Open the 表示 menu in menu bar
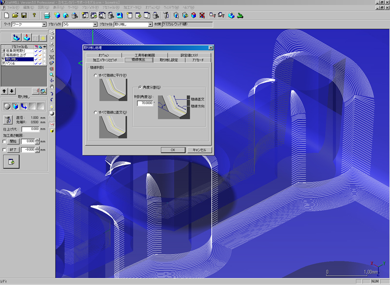Viewport: 390px width, 285px height. pyautogui.click(x=58, y=8)
